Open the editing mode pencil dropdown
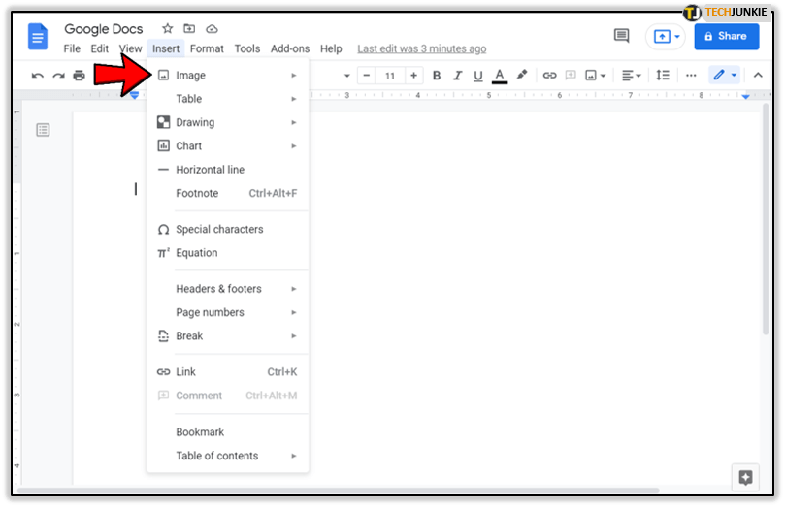Screen dimensions: 785x507 (724, 76)
